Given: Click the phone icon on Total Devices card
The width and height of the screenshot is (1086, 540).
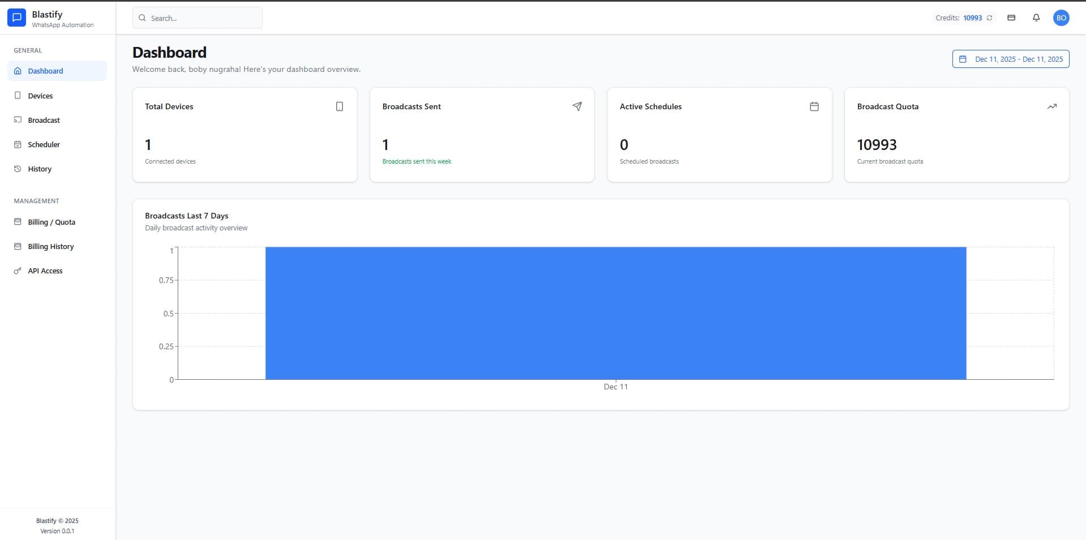Looking at the screenshot, I should click(340, 106).
